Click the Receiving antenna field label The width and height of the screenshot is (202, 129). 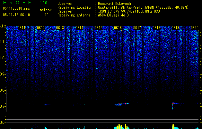(74, 15)
